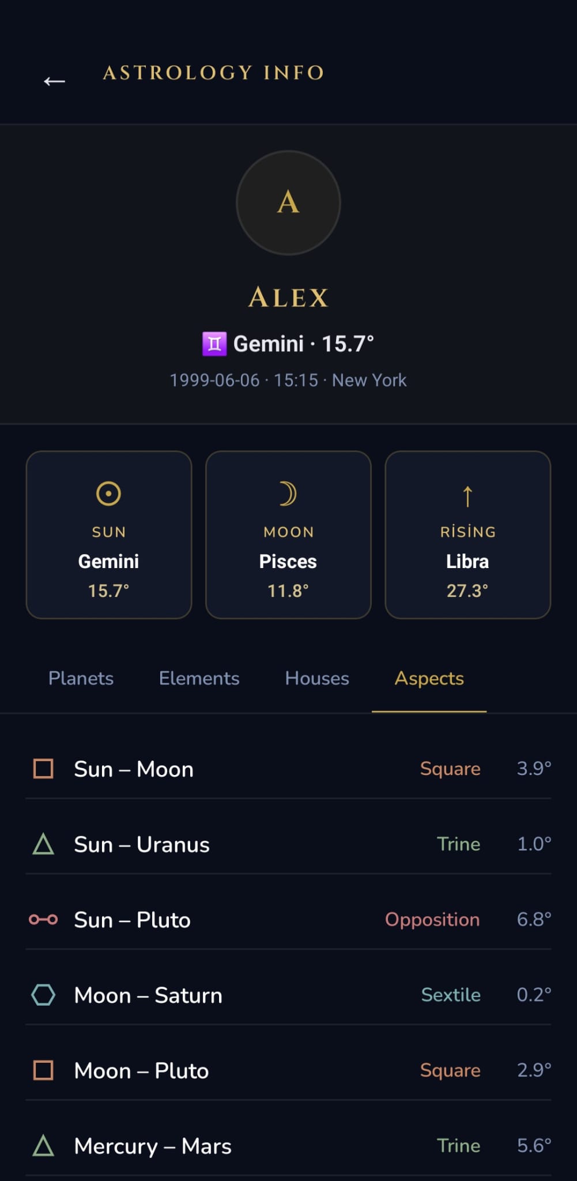Tap the purple Gemini zodiac emoji
Image resolution: width=577 pixels, height=1181 pixels.
pyautogui.click(x=214, y=344)
